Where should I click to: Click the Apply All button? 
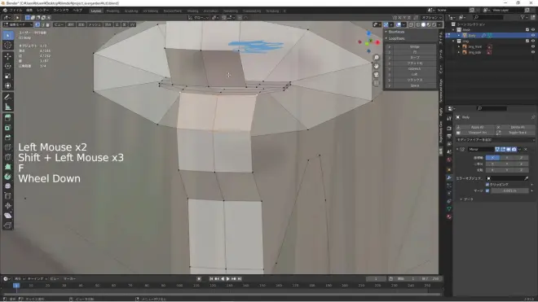(x=477, y=127)
